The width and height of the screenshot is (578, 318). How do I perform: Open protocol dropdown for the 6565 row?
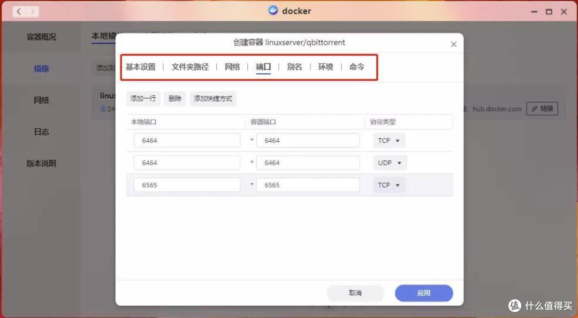tap(389, 185)
